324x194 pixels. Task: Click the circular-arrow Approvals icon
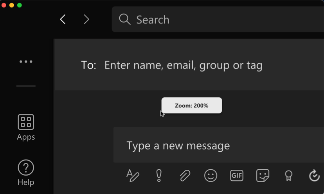pyautogui.click(x=314, y=176)
